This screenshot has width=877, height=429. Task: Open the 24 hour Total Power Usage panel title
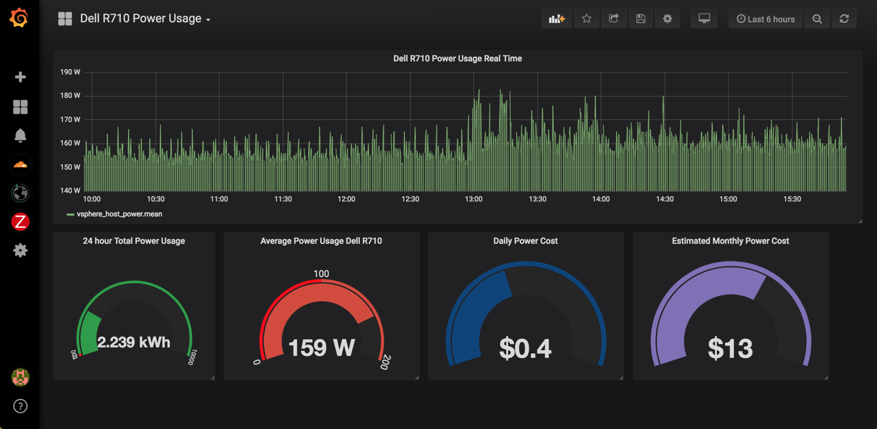coord(134,241)
